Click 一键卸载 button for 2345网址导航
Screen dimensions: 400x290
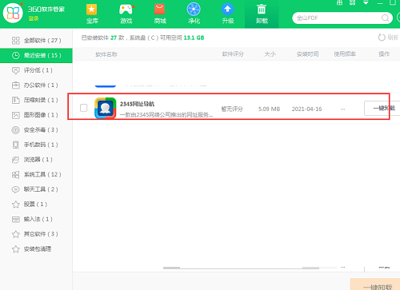(382, 108)
